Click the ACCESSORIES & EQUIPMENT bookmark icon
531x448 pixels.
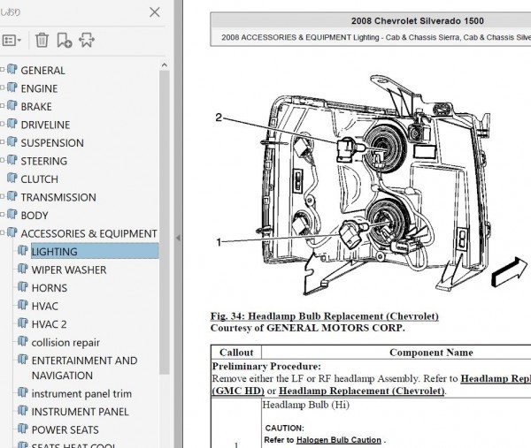click(x=12, y=232)
